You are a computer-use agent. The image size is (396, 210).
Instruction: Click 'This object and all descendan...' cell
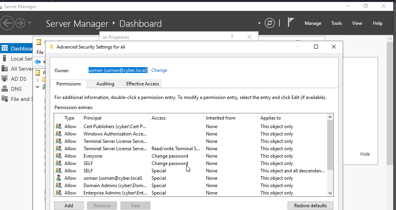pyautogui.click(x=292, y=171)
